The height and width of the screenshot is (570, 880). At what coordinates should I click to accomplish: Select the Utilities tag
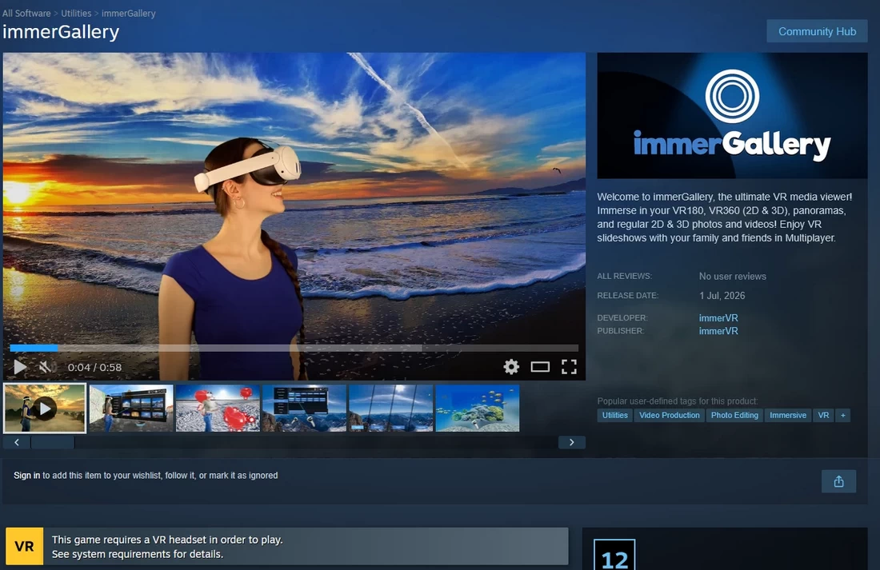coord(615,415)
